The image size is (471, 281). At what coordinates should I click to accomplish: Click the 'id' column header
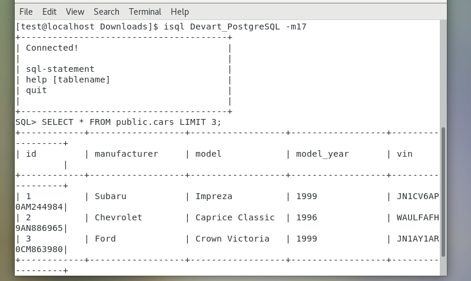pyautogui.click(x=31, y=154)
